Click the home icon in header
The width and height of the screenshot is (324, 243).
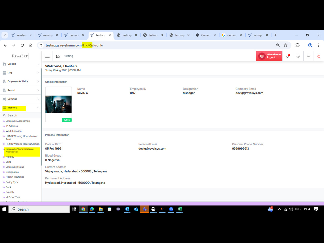[x=58, y=56]
